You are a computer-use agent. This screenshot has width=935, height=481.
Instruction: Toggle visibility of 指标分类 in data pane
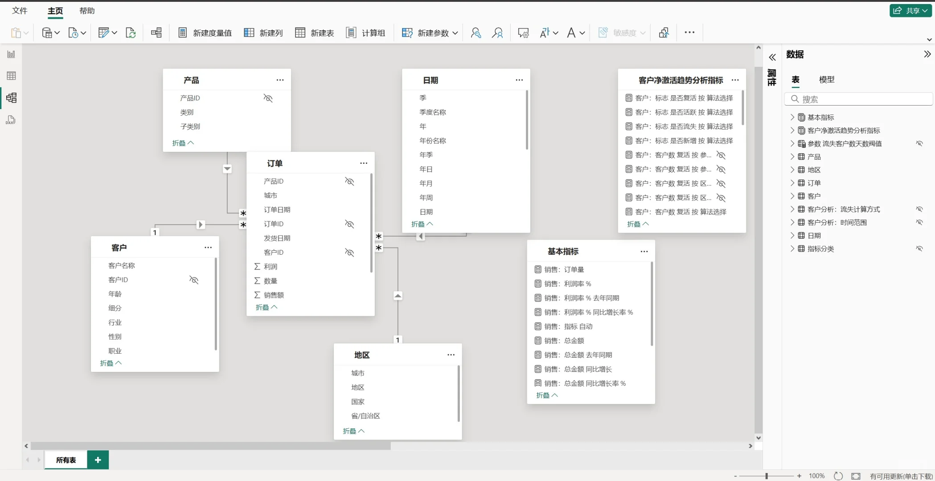pyautogui.click(x=919, y=249)
